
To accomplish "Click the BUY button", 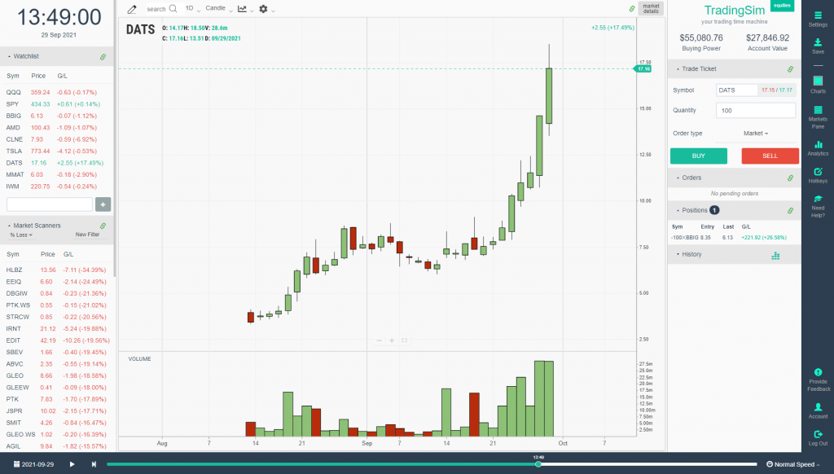I will 699,156.
